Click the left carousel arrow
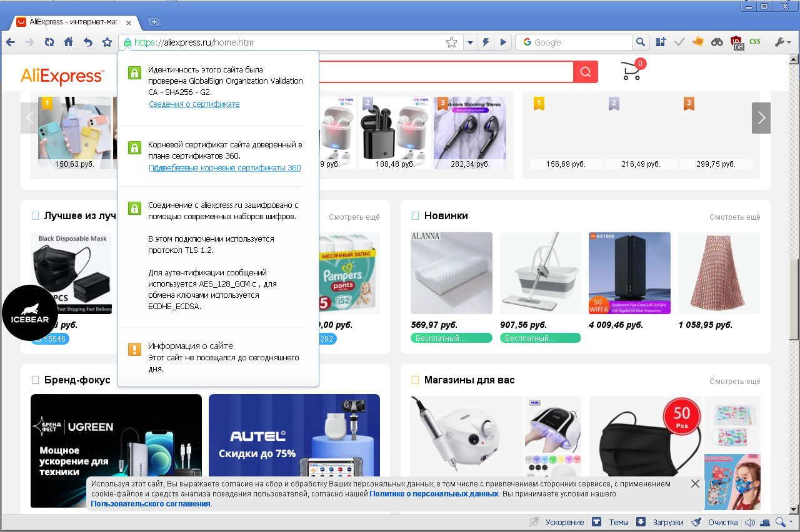Viewport: 800px width, 532px height. 29,117
